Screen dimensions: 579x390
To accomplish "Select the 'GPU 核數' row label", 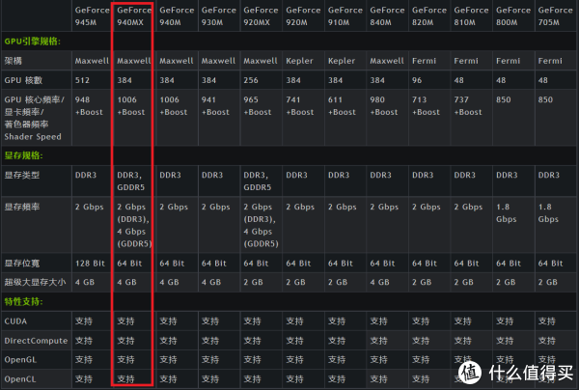I will coord(23,80).
